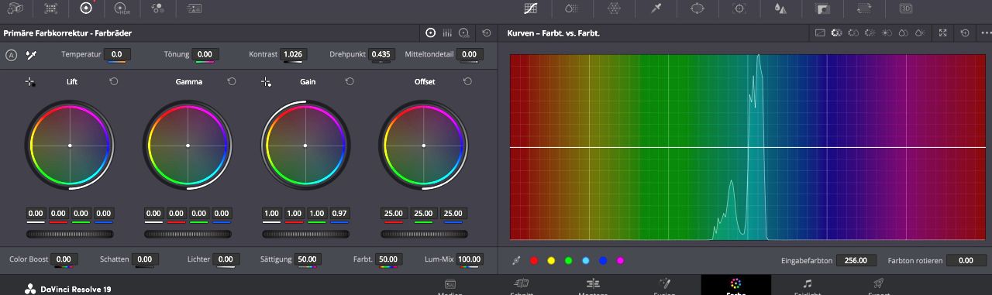Select the Curves palette icon

531,8
